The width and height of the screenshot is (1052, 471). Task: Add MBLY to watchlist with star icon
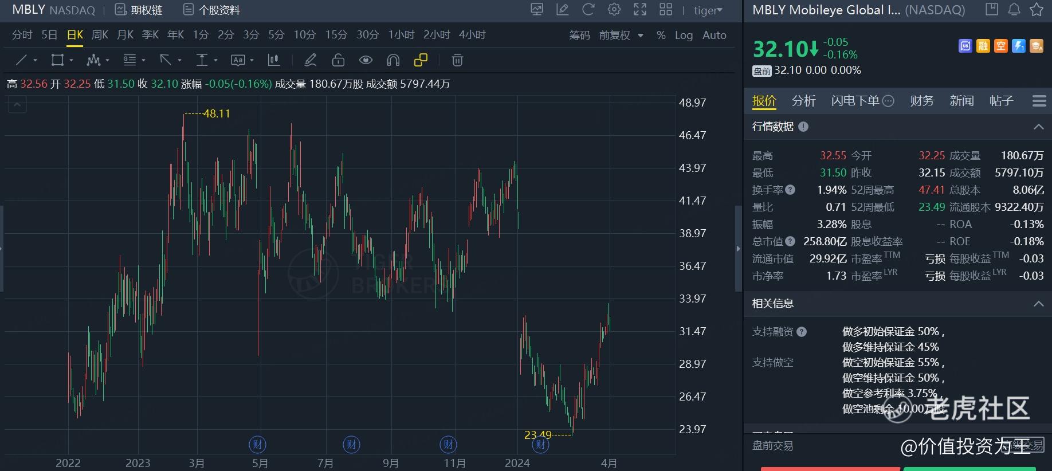tap(1037, 9)
